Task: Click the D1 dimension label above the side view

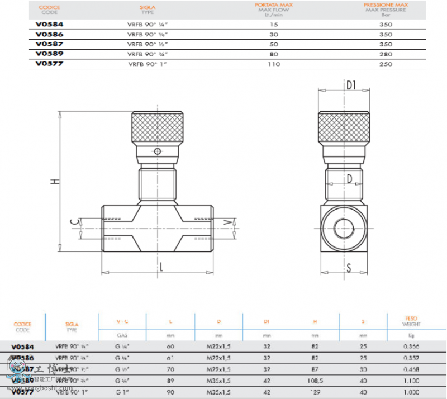Action: point(351,85)
